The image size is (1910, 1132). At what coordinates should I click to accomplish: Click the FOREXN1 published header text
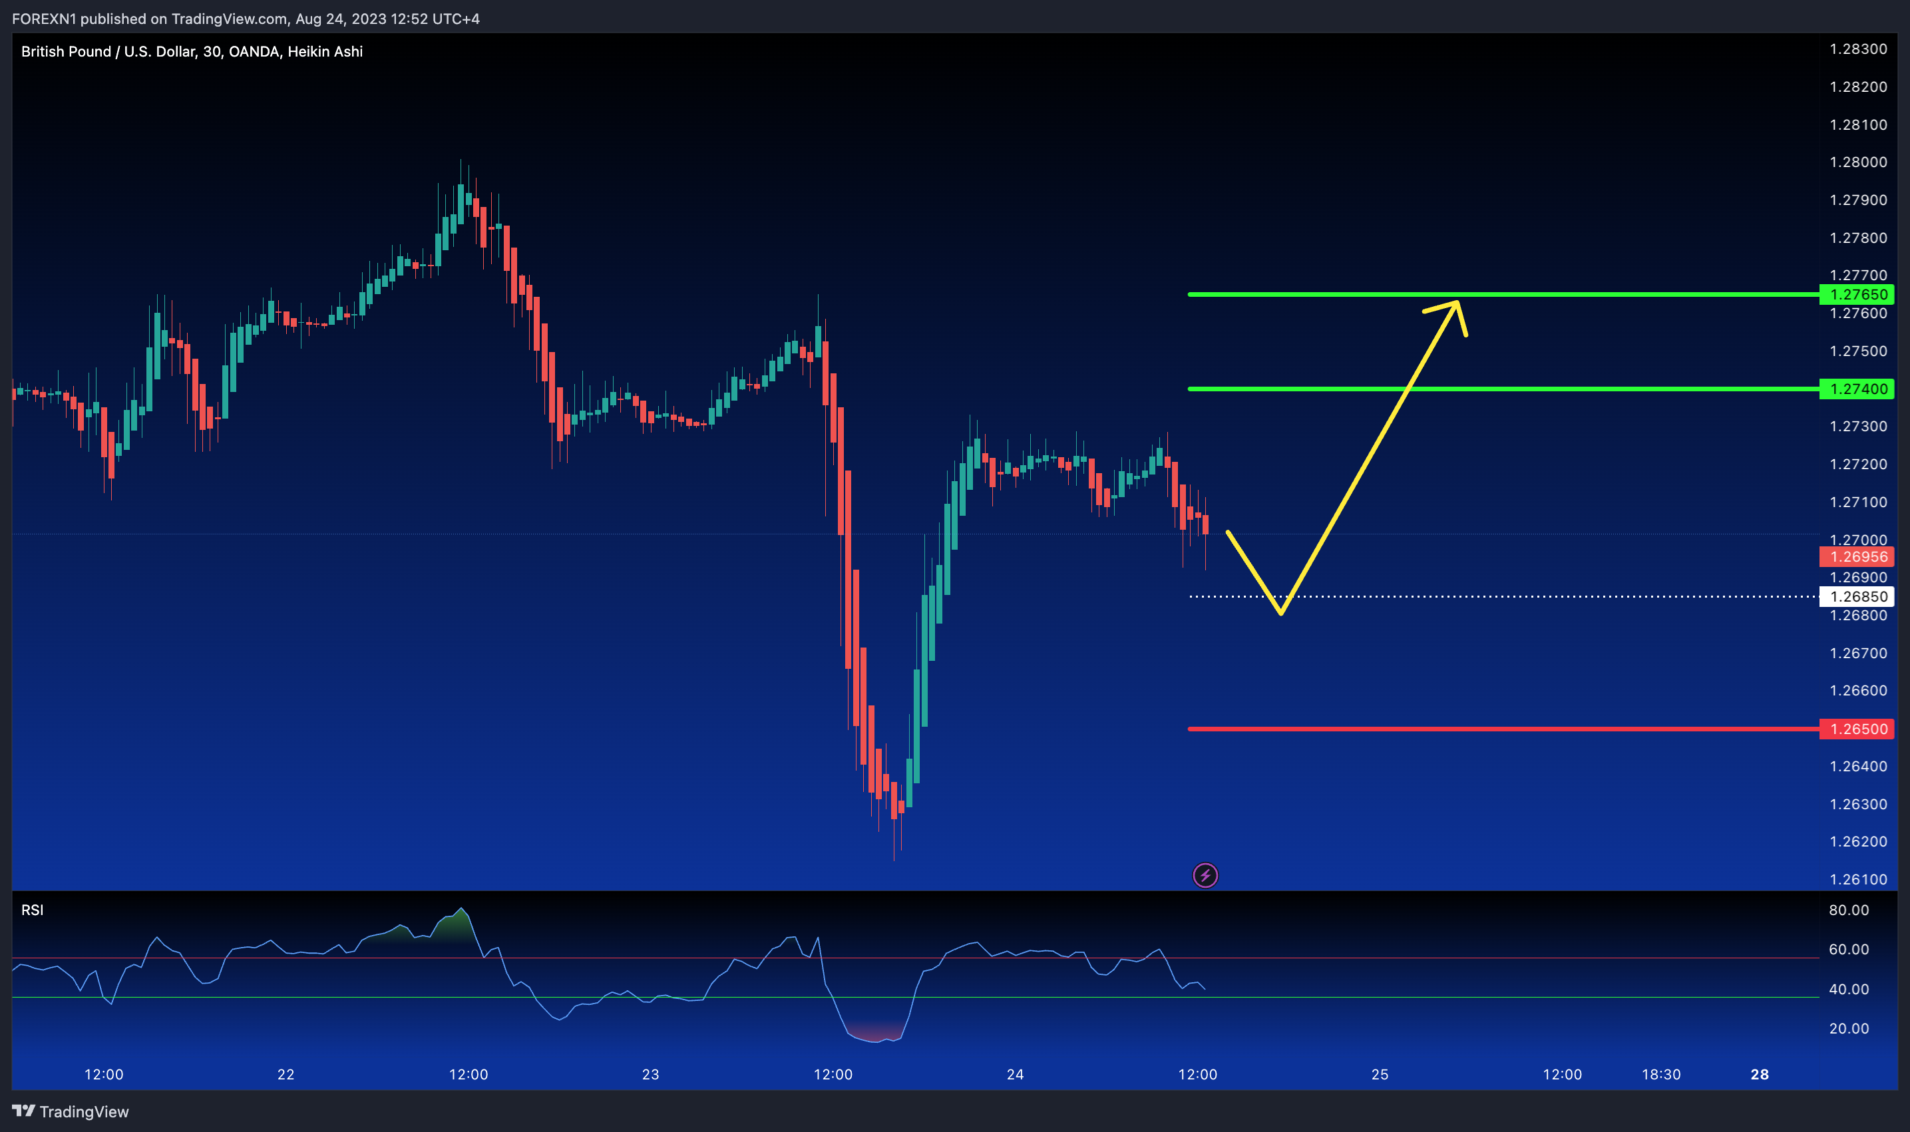(246, 19)
